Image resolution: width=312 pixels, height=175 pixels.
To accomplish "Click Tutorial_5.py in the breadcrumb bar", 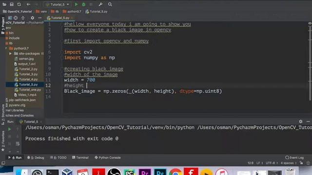I will (x=97, y=12).
